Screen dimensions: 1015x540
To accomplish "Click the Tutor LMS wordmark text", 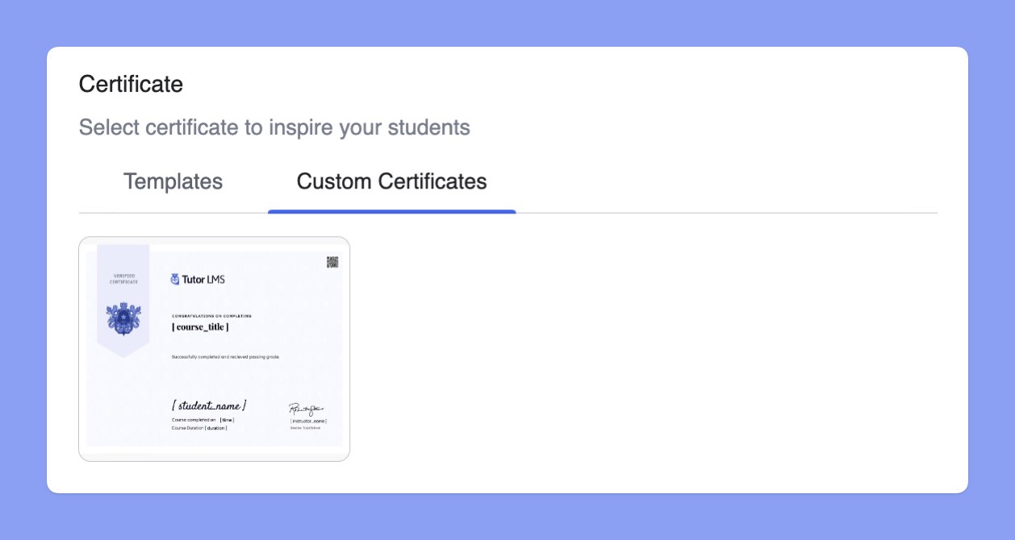I will (203, 280).
